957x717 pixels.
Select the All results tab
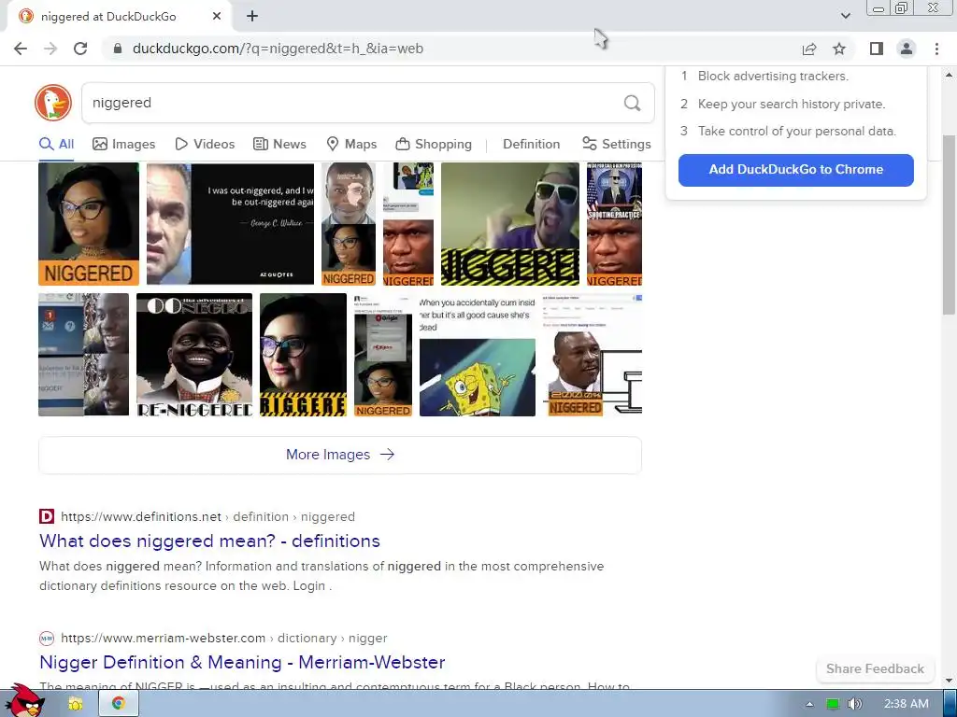pos(56,145)
